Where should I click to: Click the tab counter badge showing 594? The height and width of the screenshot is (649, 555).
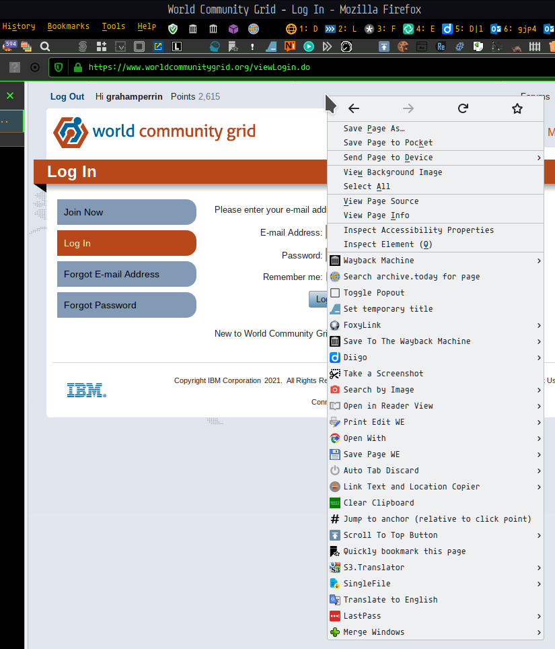(11, 43)
